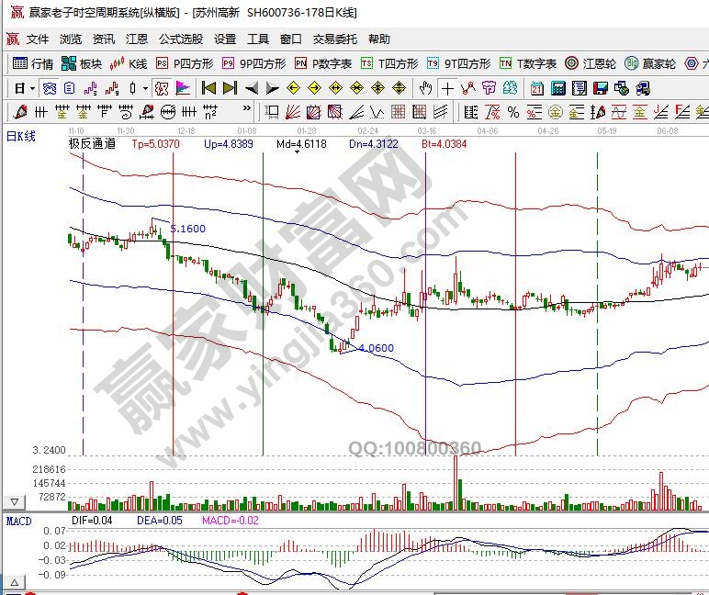Open the 公式选股 menu
Viewport: 709px width, 595px height.
pyautogui.click(x=181, y=39)
